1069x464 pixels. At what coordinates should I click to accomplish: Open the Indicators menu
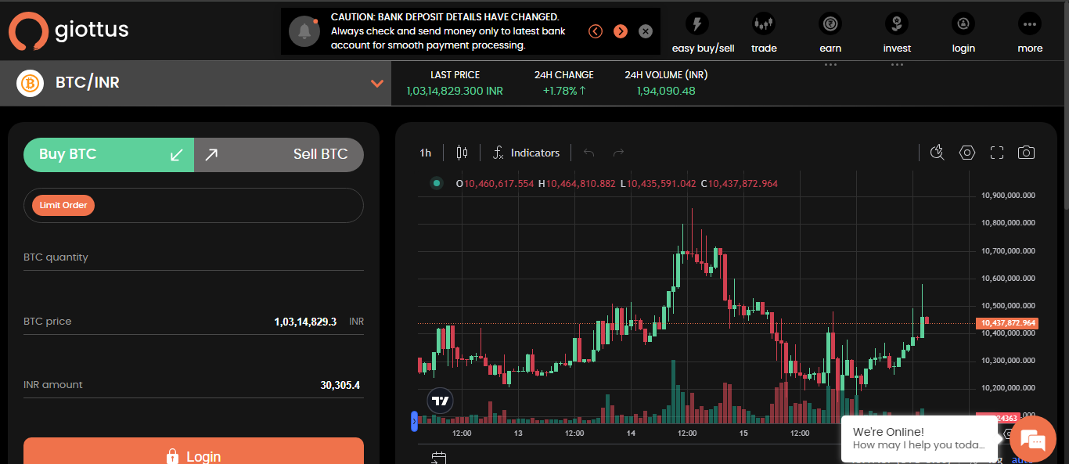tap(526, 153)
